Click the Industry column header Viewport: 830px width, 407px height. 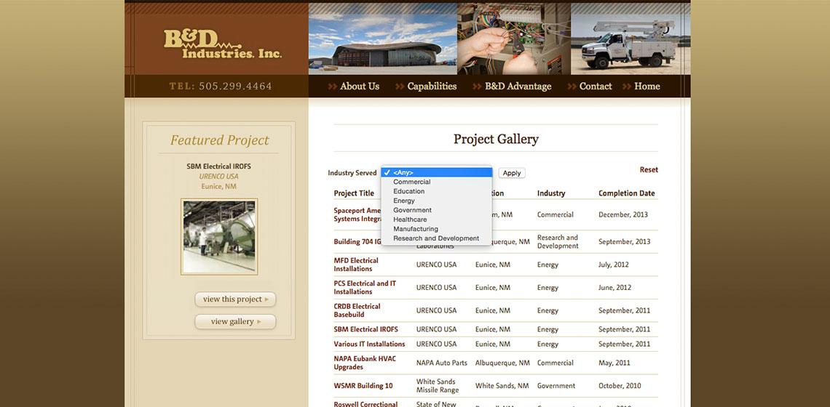[551, 193]
